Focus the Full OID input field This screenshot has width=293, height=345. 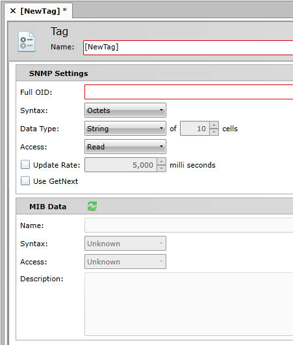(x=189, y=92)
